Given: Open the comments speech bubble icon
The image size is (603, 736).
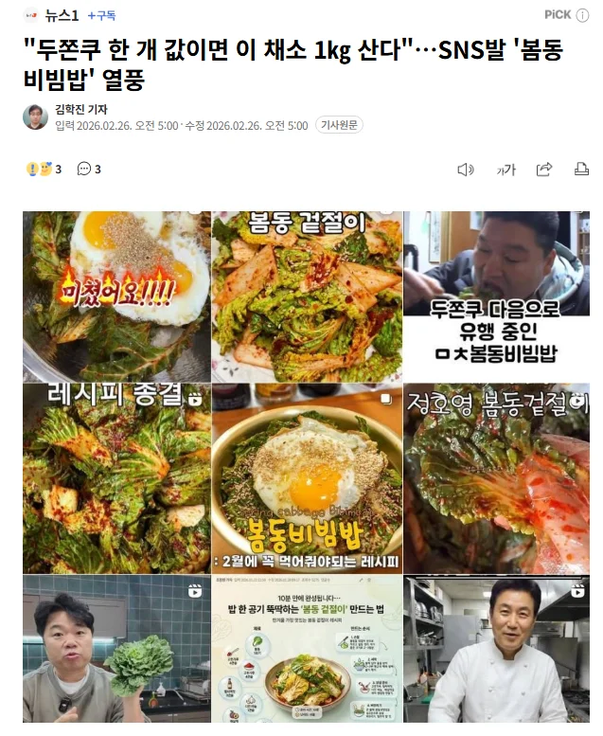Looking at the screenshot, I should [84, 169].
